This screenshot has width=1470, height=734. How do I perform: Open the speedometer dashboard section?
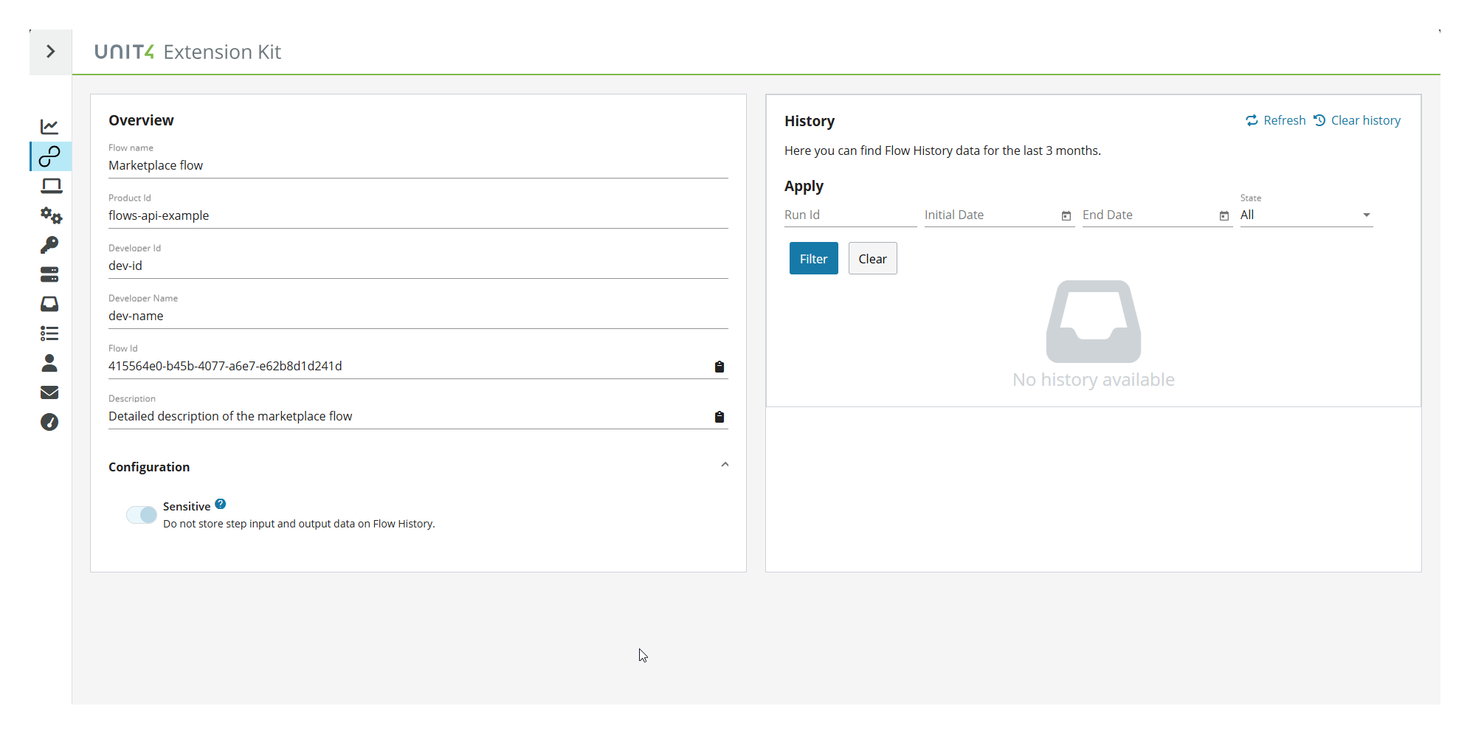pyautogui.click(x=49, y=422)
